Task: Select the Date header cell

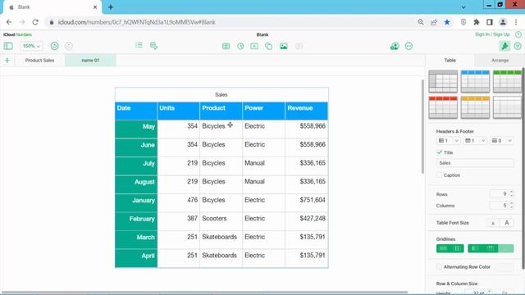Action: (x=136, y=111)
